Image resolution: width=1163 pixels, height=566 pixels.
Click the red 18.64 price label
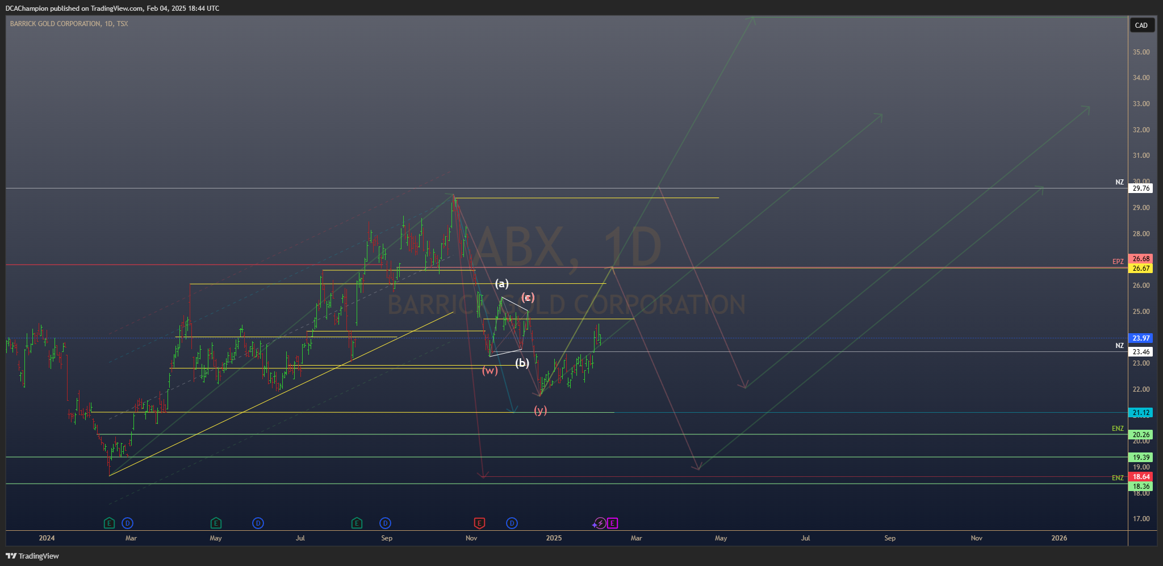pos(1141,477)
